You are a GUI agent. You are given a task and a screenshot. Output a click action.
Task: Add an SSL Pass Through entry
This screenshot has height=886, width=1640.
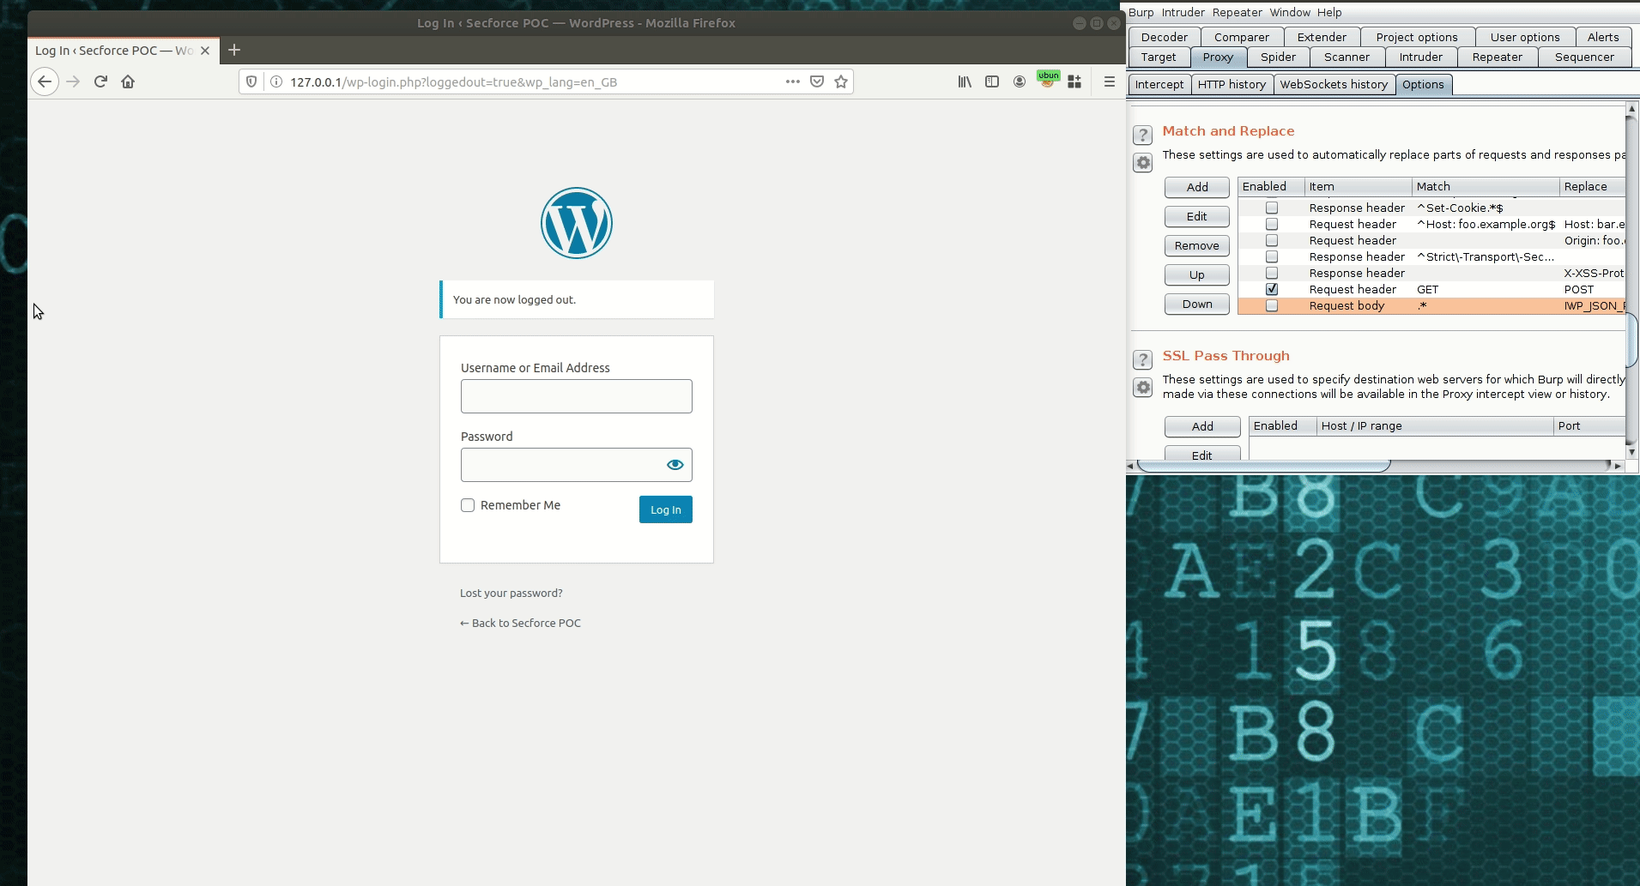point(1202,426)
